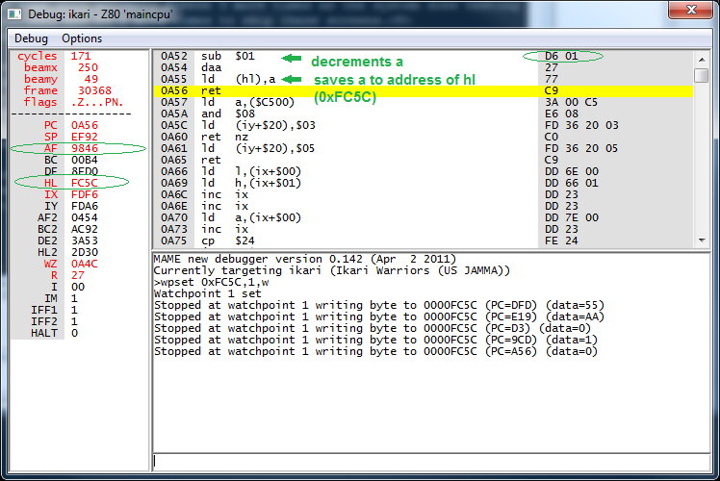The width and height of the screenshot is (720, 481).
Task: Open the Options menu
Action: pyautogui.click(x=82, y=38)
